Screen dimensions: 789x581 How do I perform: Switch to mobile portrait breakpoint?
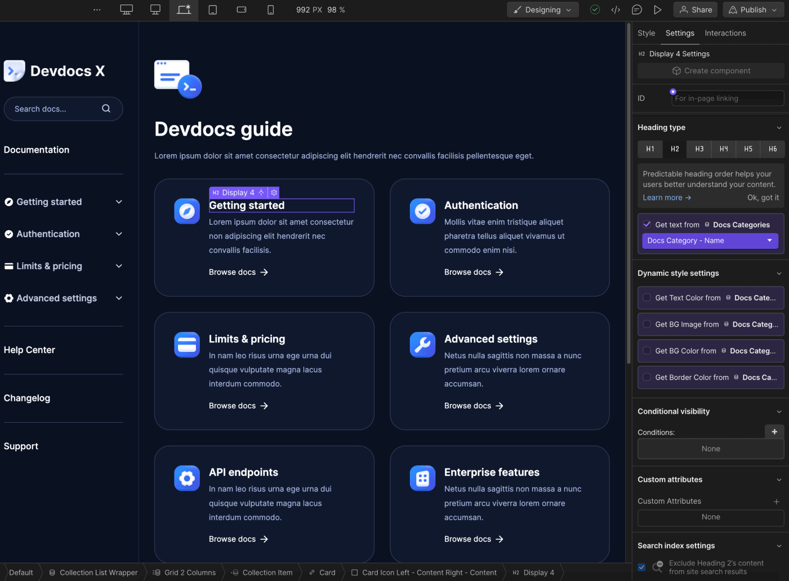(270, 10)
